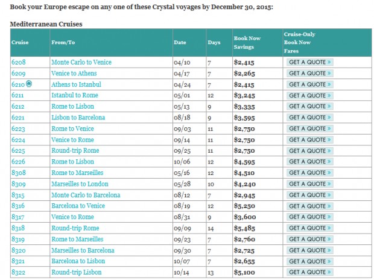
Task: Open cruise number 8318 link
Action: point(18,228)
